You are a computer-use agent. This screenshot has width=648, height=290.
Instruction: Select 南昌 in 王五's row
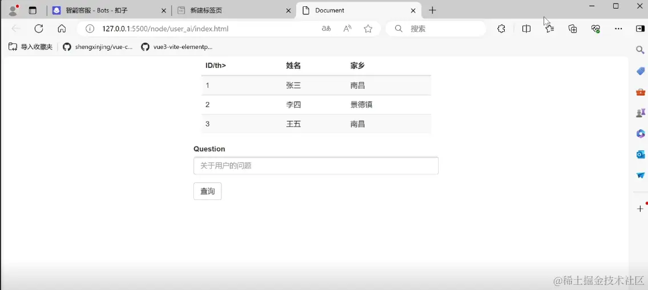tap(358, 124)
